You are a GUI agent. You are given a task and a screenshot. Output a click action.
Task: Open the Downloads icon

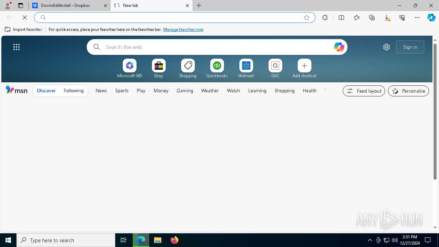click(387, 17)
